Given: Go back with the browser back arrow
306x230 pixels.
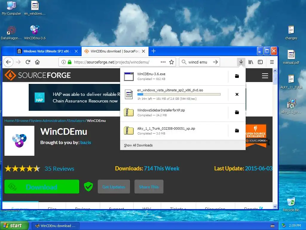Looking at the screenshot, I should click(8, 62).
